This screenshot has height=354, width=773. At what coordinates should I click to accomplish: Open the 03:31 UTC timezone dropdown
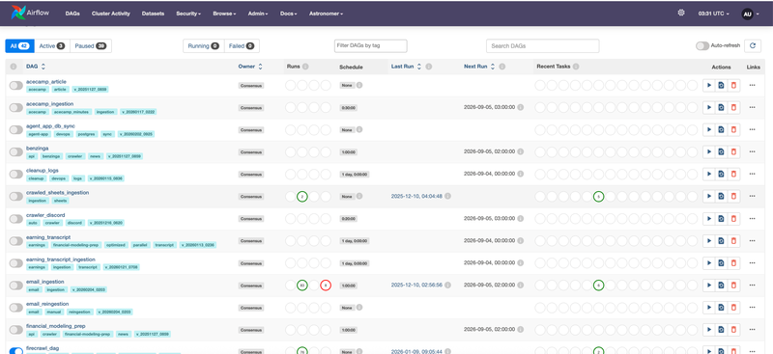714,14
